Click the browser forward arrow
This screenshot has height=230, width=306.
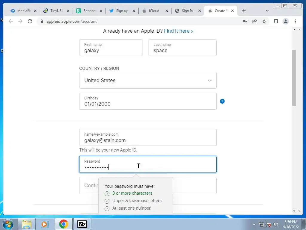pos(20,21)
